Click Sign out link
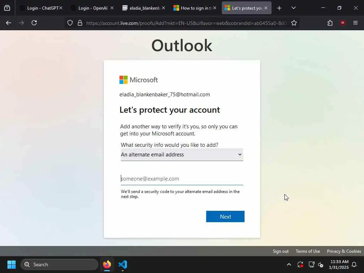Viewport: 364px width, 273px height. click(x=281, y=251)
